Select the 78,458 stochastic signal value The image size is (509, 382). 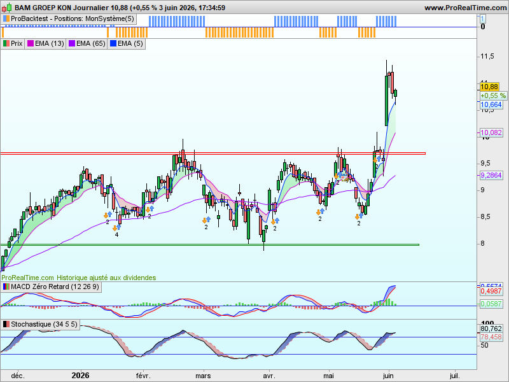coord(491,337)
